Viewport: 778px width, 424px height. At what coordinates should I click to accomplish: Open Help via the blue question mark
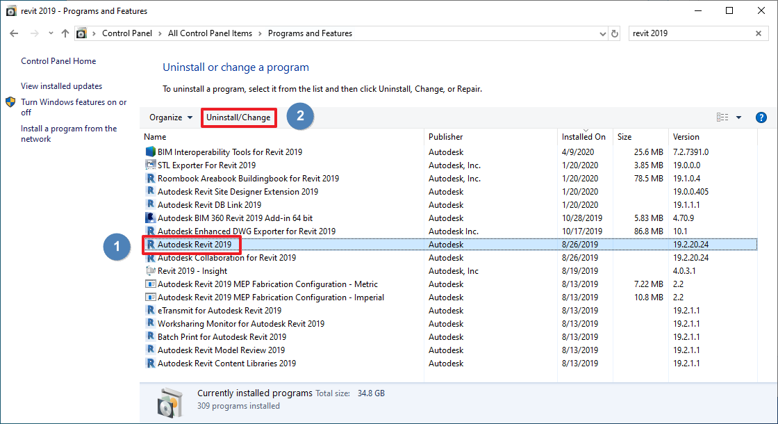pos(761,117)
